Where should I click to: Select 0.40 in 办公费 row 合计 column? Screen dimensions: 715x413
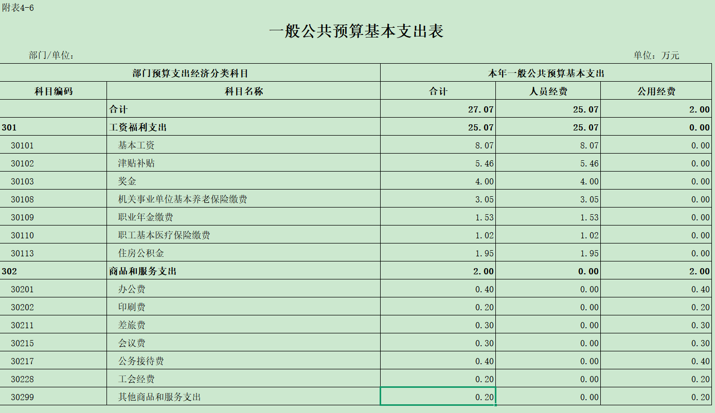(x=438, y=289)
